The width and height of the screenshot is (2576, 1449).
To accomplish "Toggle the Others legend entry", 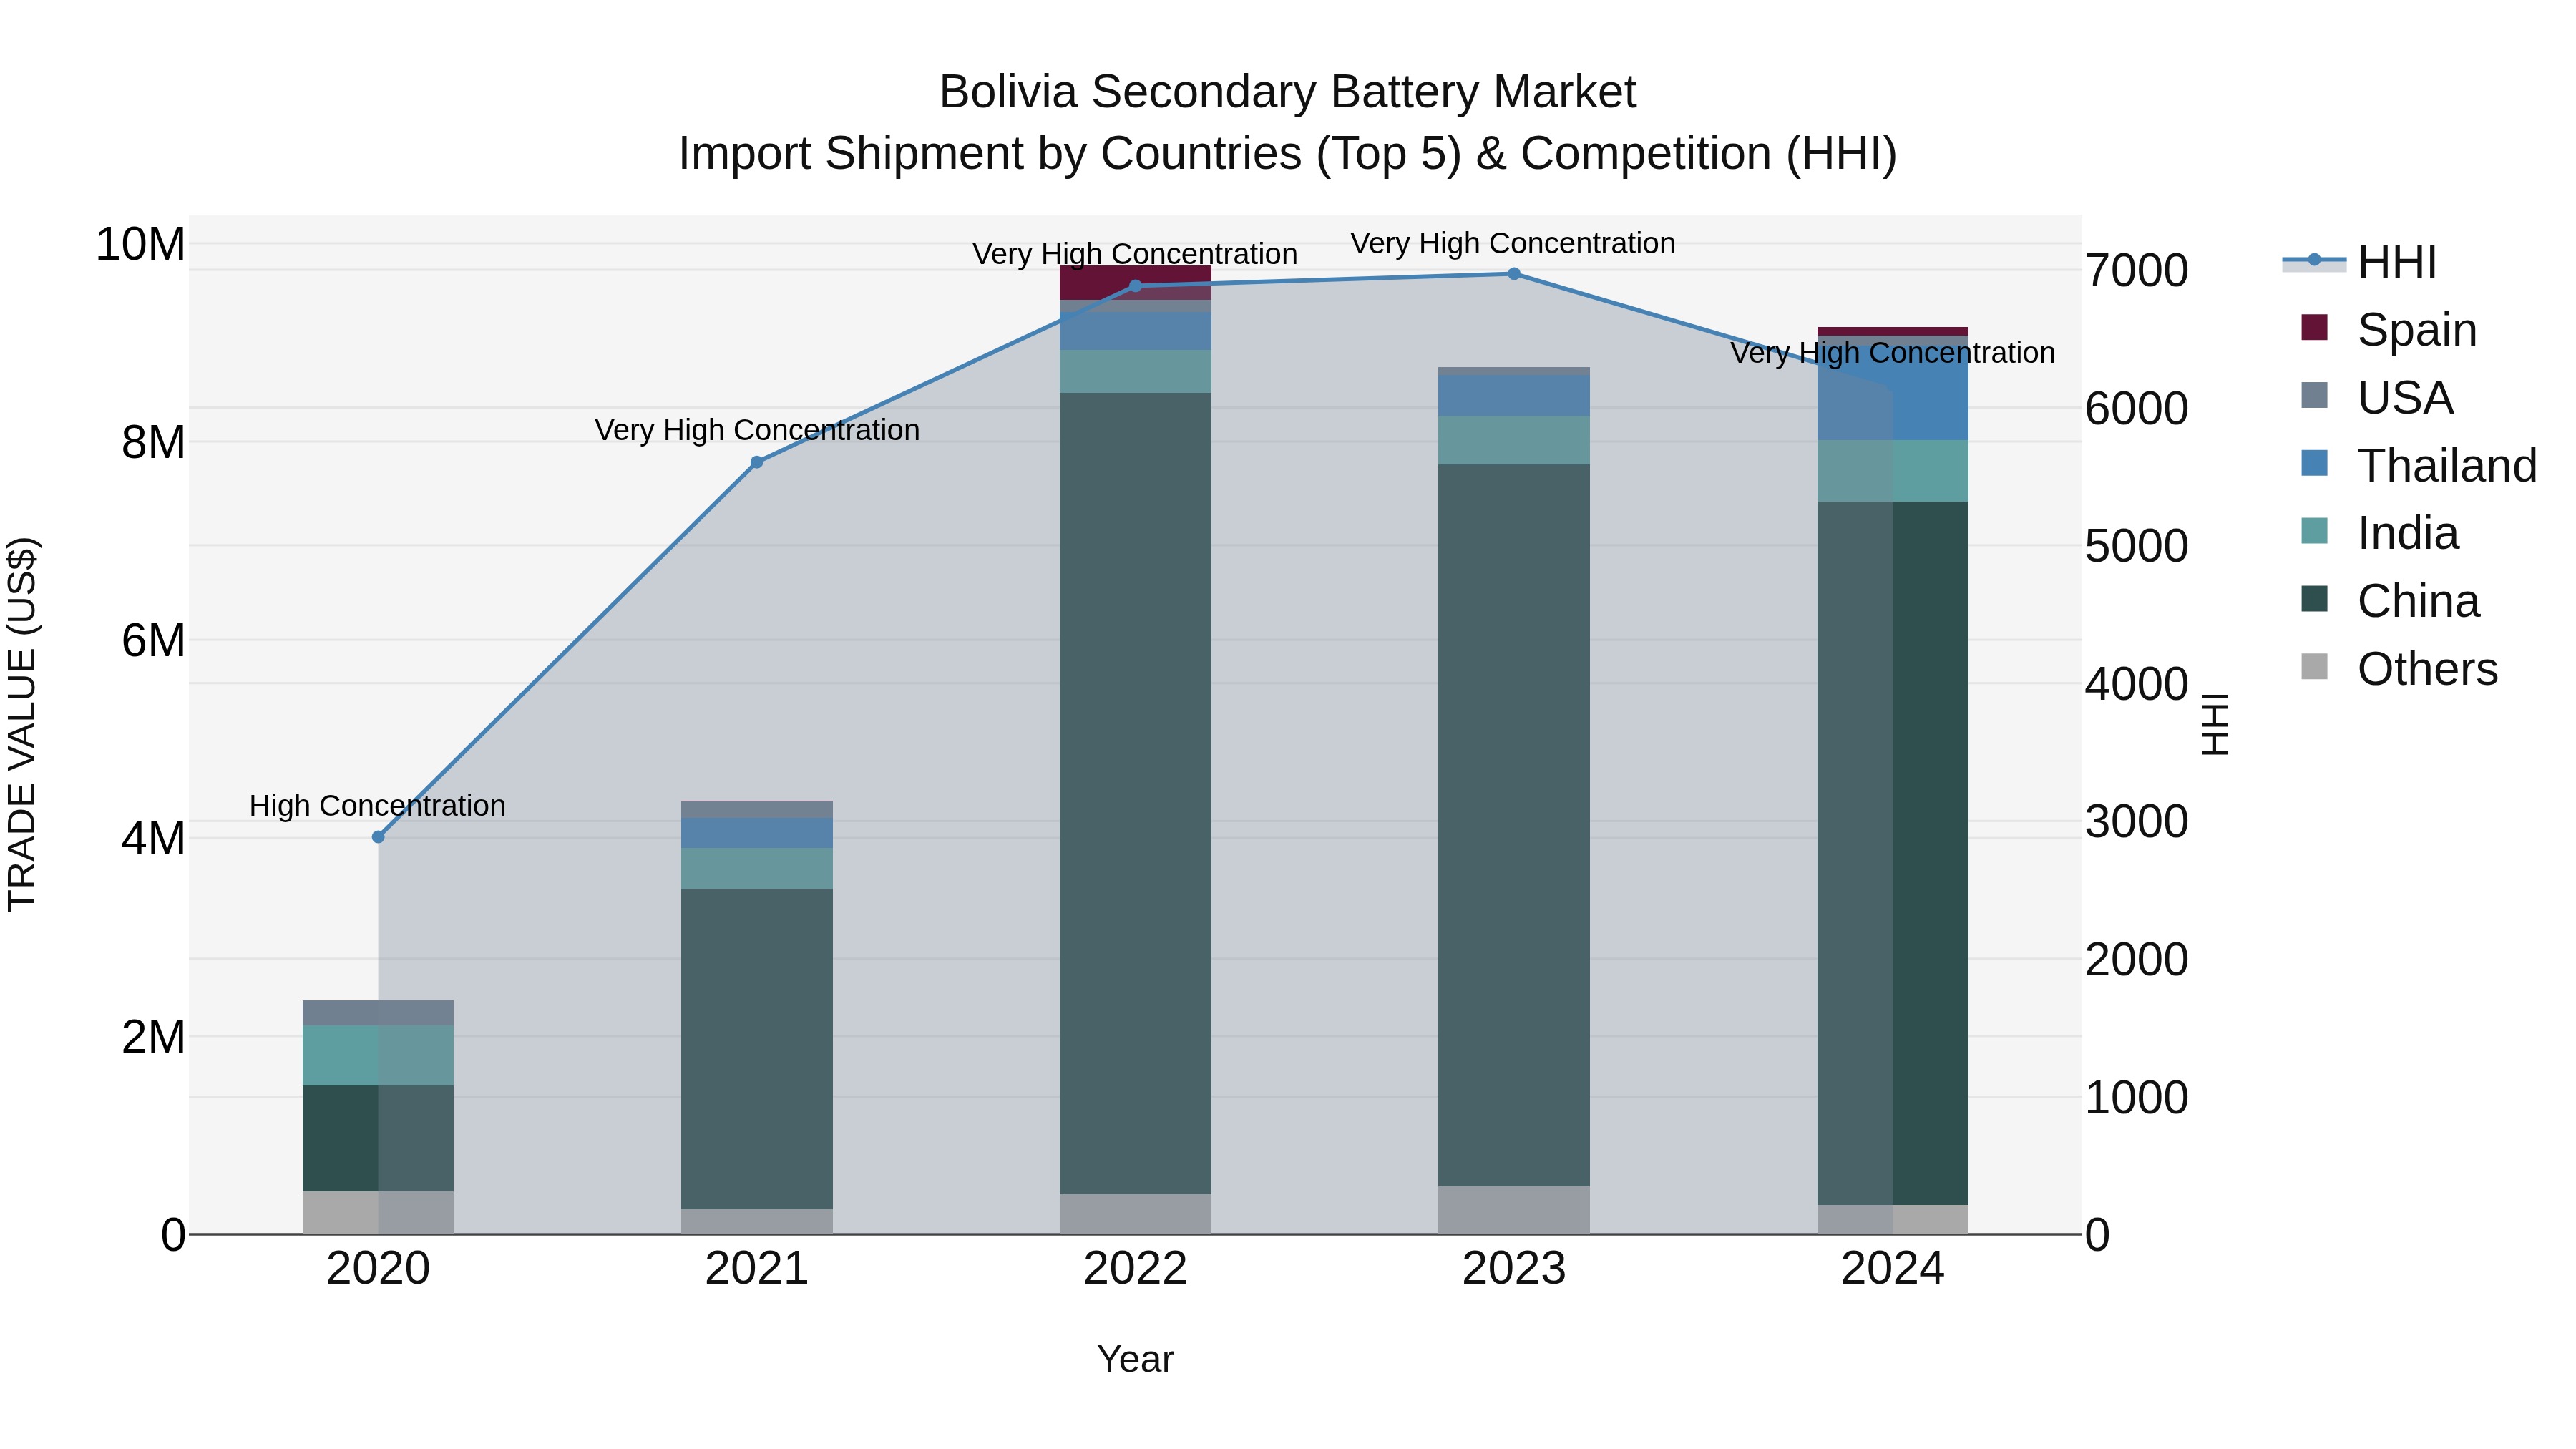I will click(x=2400, y=669).
